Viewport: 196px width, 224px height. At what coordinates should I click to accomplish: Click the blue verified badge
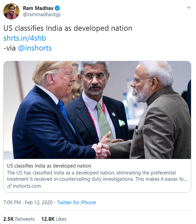coord(57,8)
